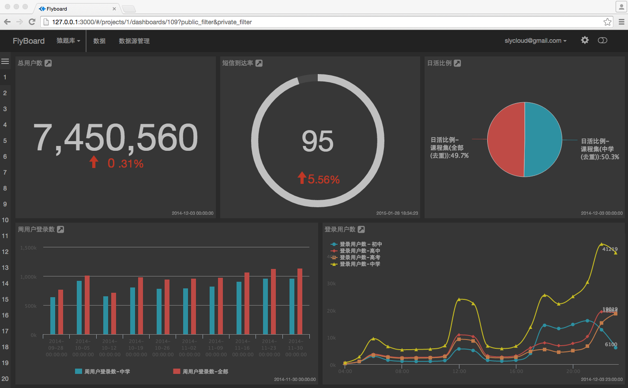Click the hamburger menu icon on the sidebar
The image size is (628, 388).
5,61
